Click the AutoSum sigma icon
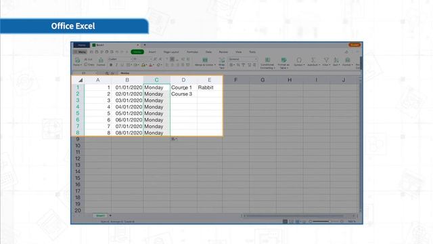 tap(313, 60)
